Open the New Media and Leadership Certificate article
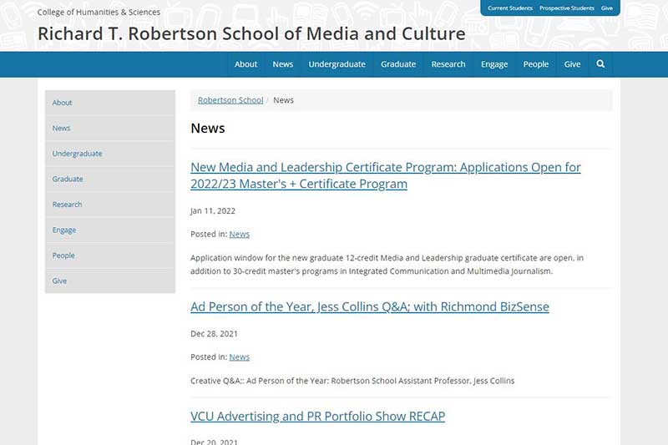668x445 pixels. click(x=386, y=175)
